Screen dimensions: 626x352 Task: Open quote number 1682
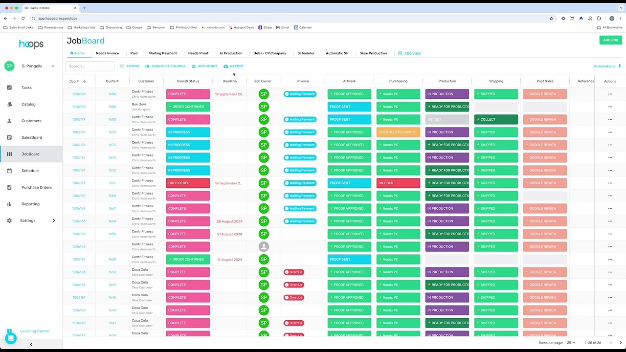pyautogui.click(x=112, y=107)
